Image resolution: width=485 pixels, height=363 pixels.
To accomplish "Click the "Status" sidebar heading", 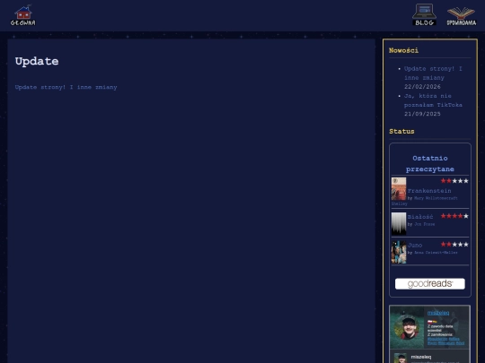I will pyautogui.click(x=401, y=132).
